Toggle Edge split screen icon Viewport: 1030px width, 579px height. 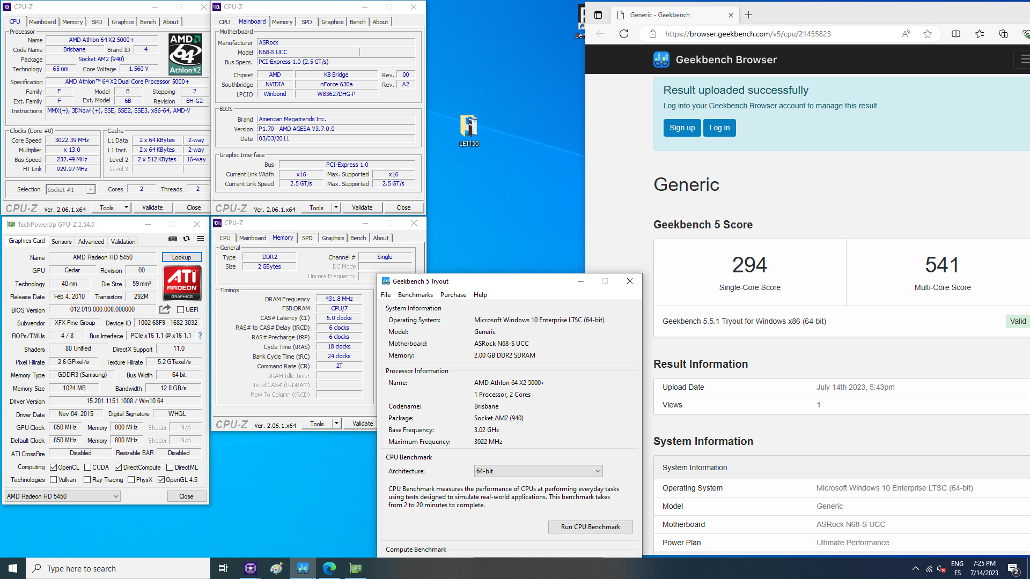[x=956, y=34]
